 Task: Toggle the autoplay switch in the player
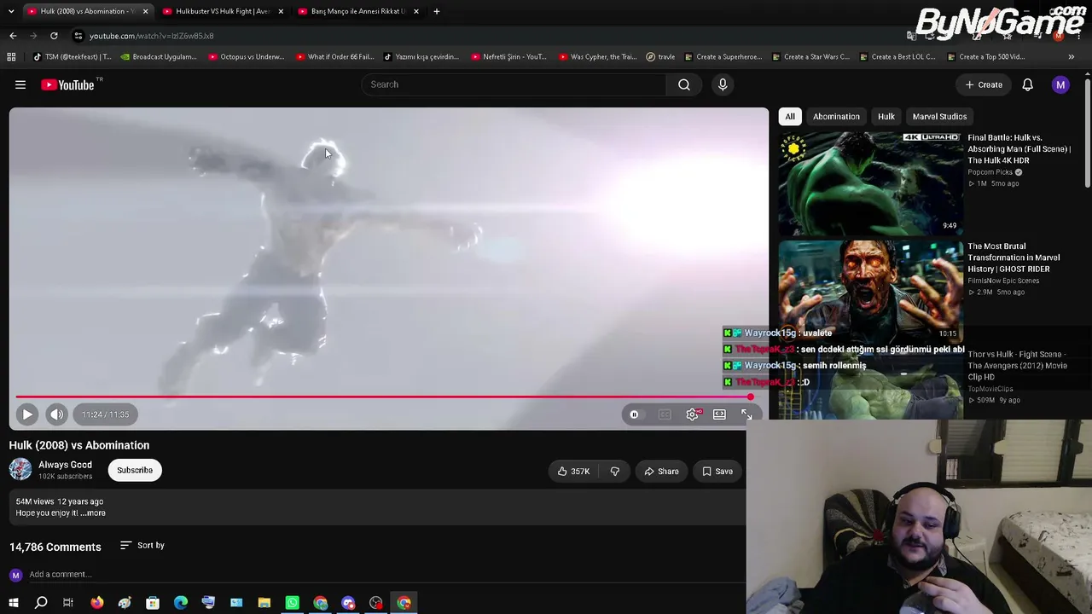[634, 414]
